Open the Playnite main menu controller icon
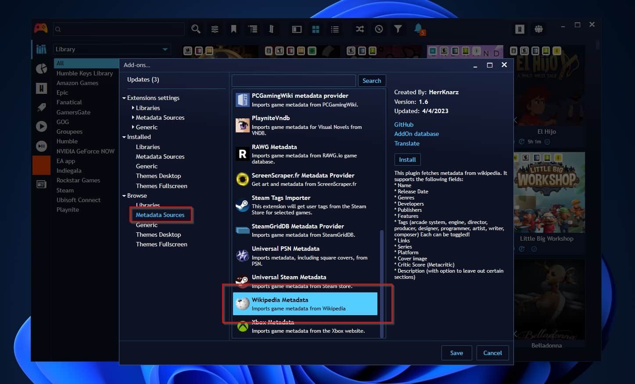635x384 pixels. [x=41, y=28]
